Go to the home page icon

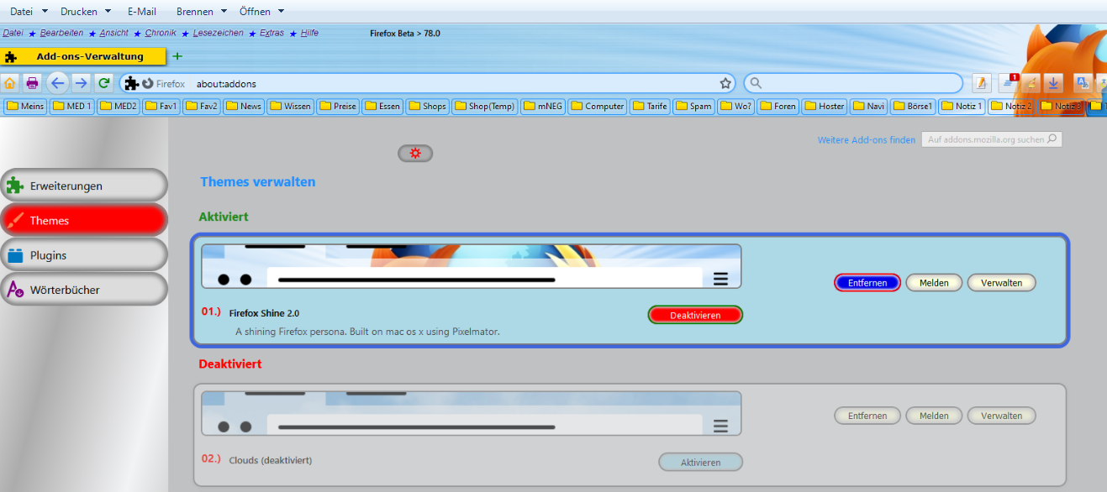[x=10, y=83]
